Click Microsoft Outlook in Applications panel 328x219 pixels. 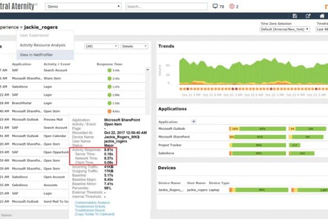(172, 129)
